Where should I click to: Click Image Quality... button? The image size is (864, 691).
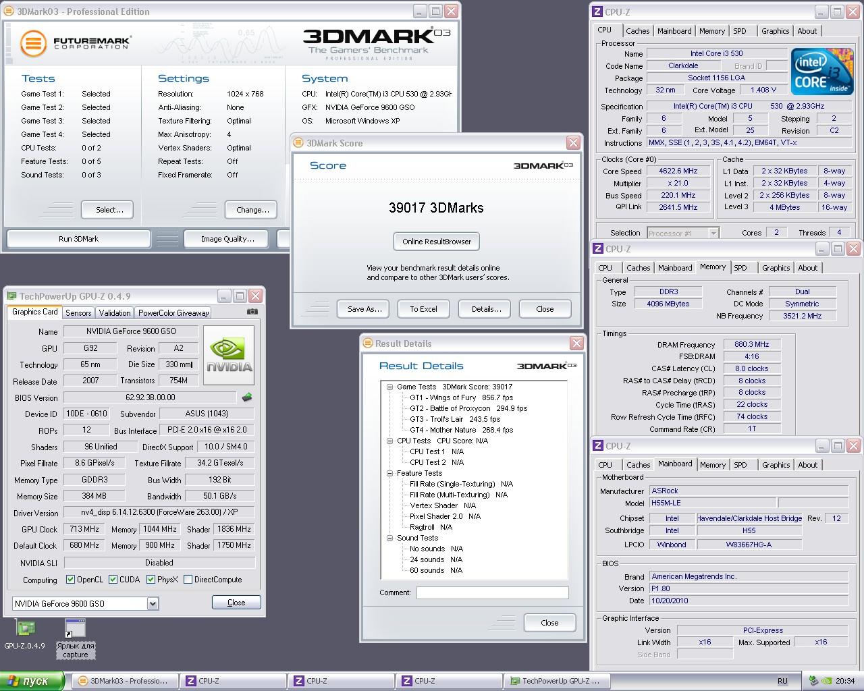(x=227, y=239)
